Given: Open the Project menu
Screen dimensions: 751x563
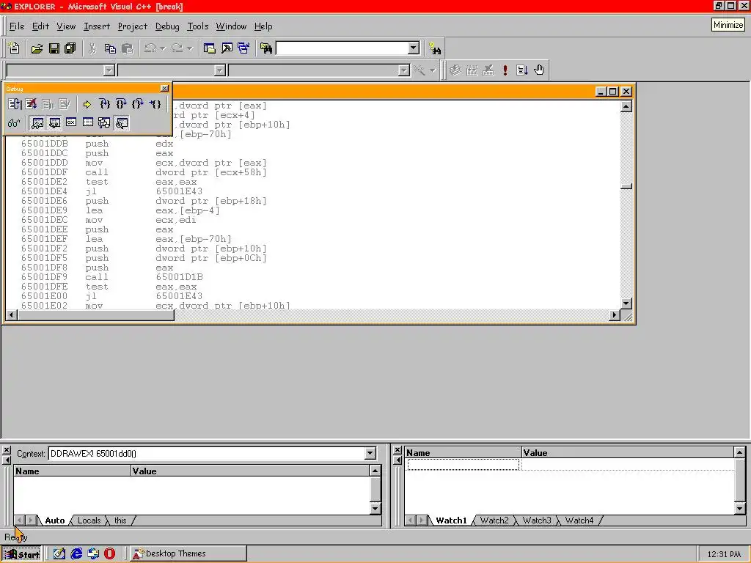Looking at the screenshot, I should [x=133, y=26].
